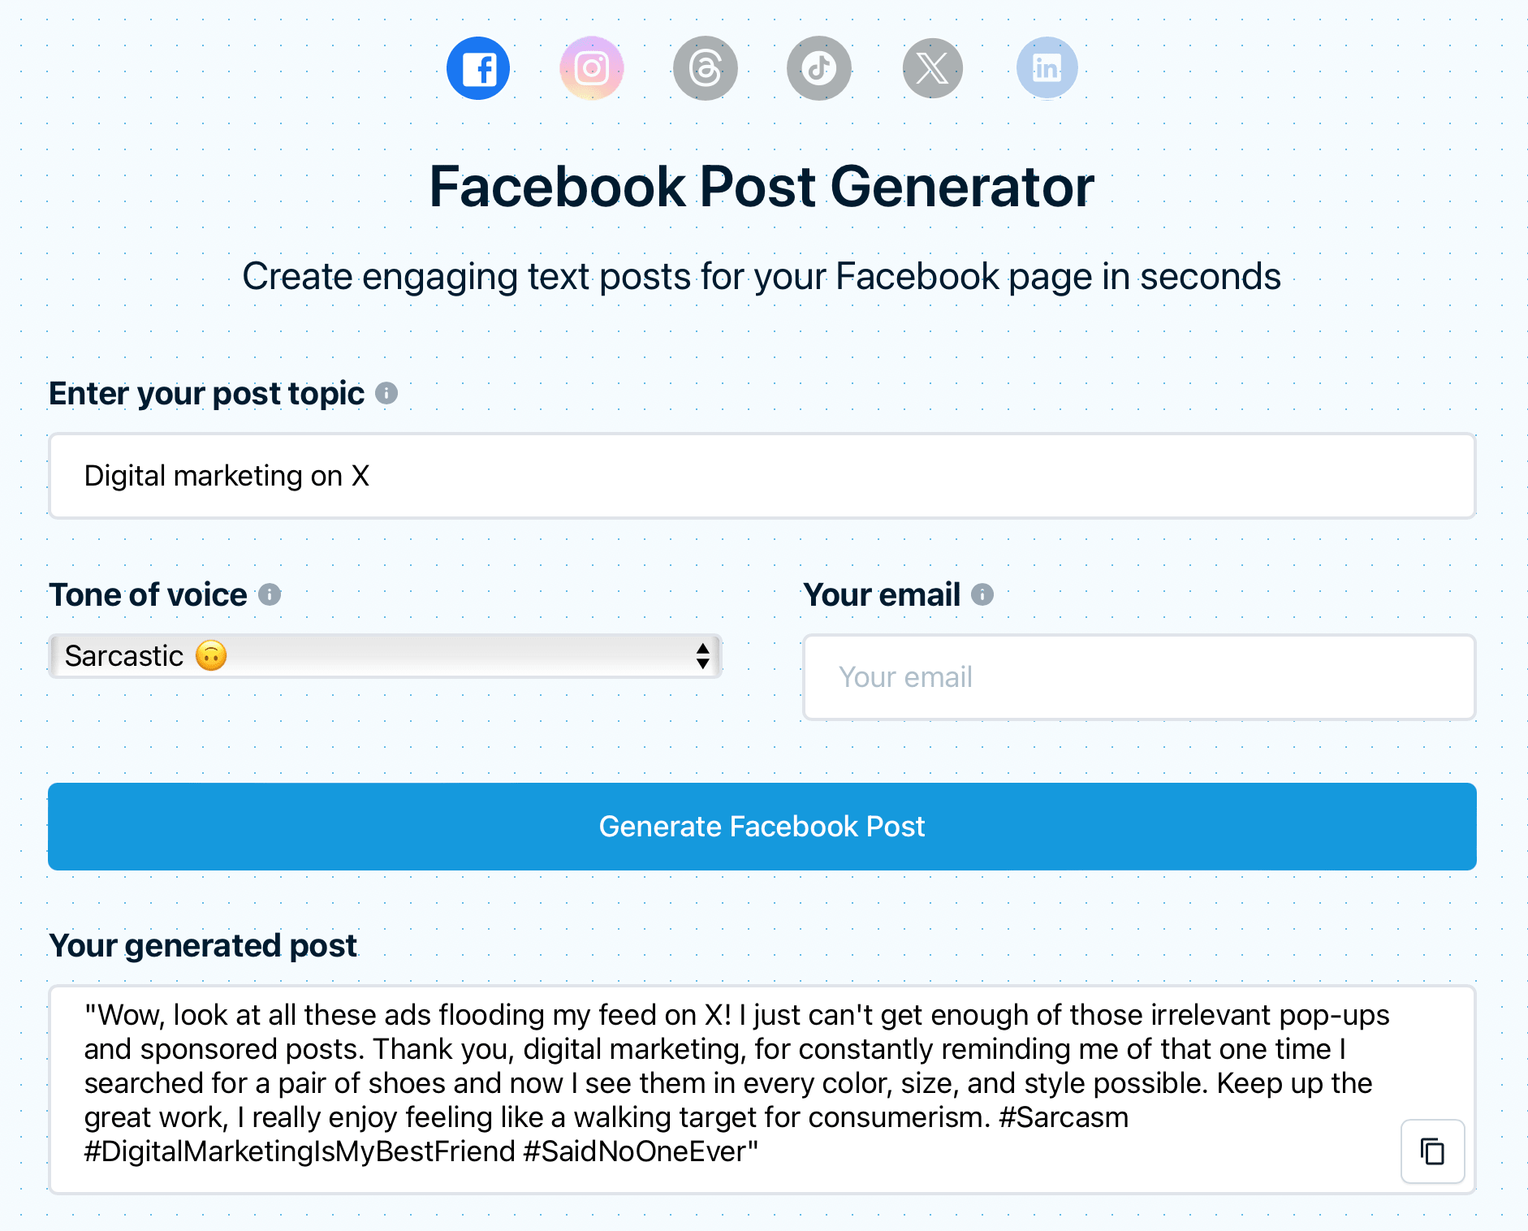Click the copy button in post box
1528x1231 pixels.
pos(1431,1151)
